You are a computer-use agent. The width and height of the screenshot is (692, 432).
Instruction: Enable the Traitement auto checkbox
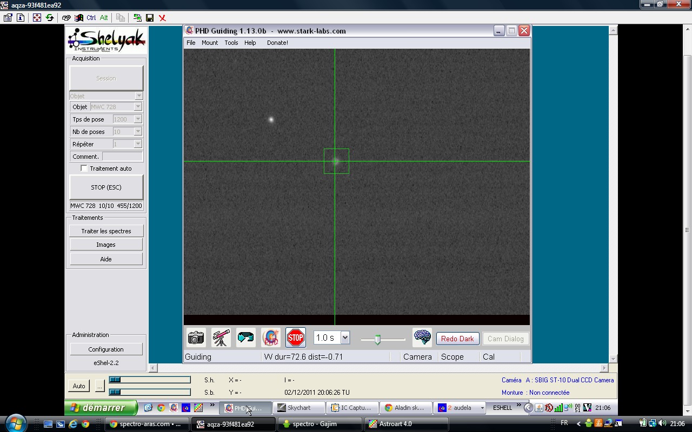point(84,168)
